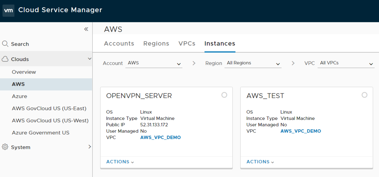Click the System gear icon

coord(5,147)
